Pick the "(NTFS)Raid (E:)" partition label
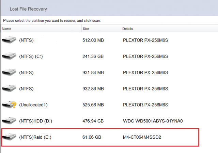 36,137
